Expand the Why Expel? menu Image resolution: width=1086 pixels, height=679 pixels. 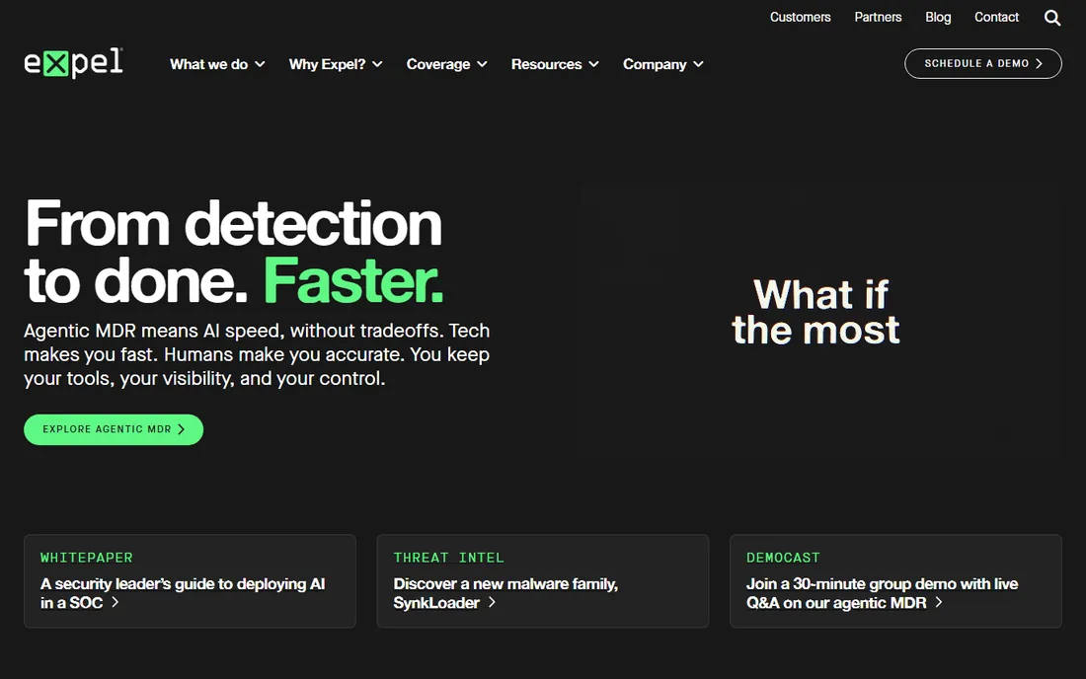tap(336, 64)
